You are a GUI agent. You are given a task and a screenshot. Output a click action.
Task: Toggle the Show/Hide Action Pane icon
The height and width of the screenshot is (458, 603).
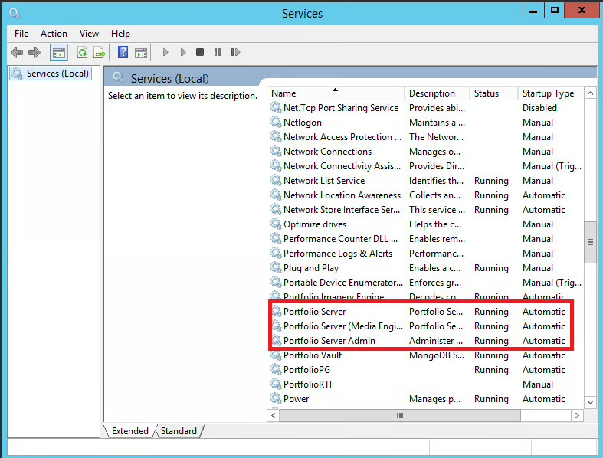141,52
